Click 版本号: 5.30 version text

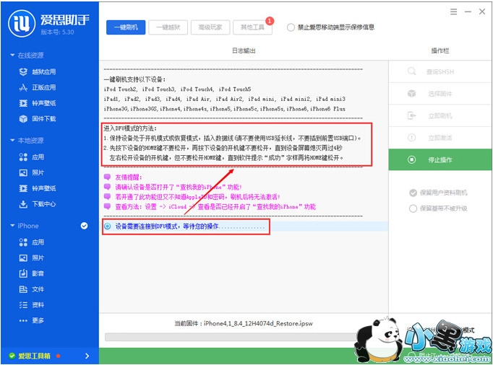[58, 32]
